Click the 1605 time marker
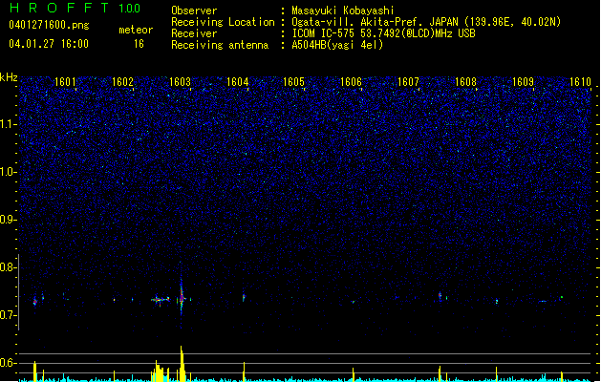Screen dimensions: 601x382 coord(293,82)
